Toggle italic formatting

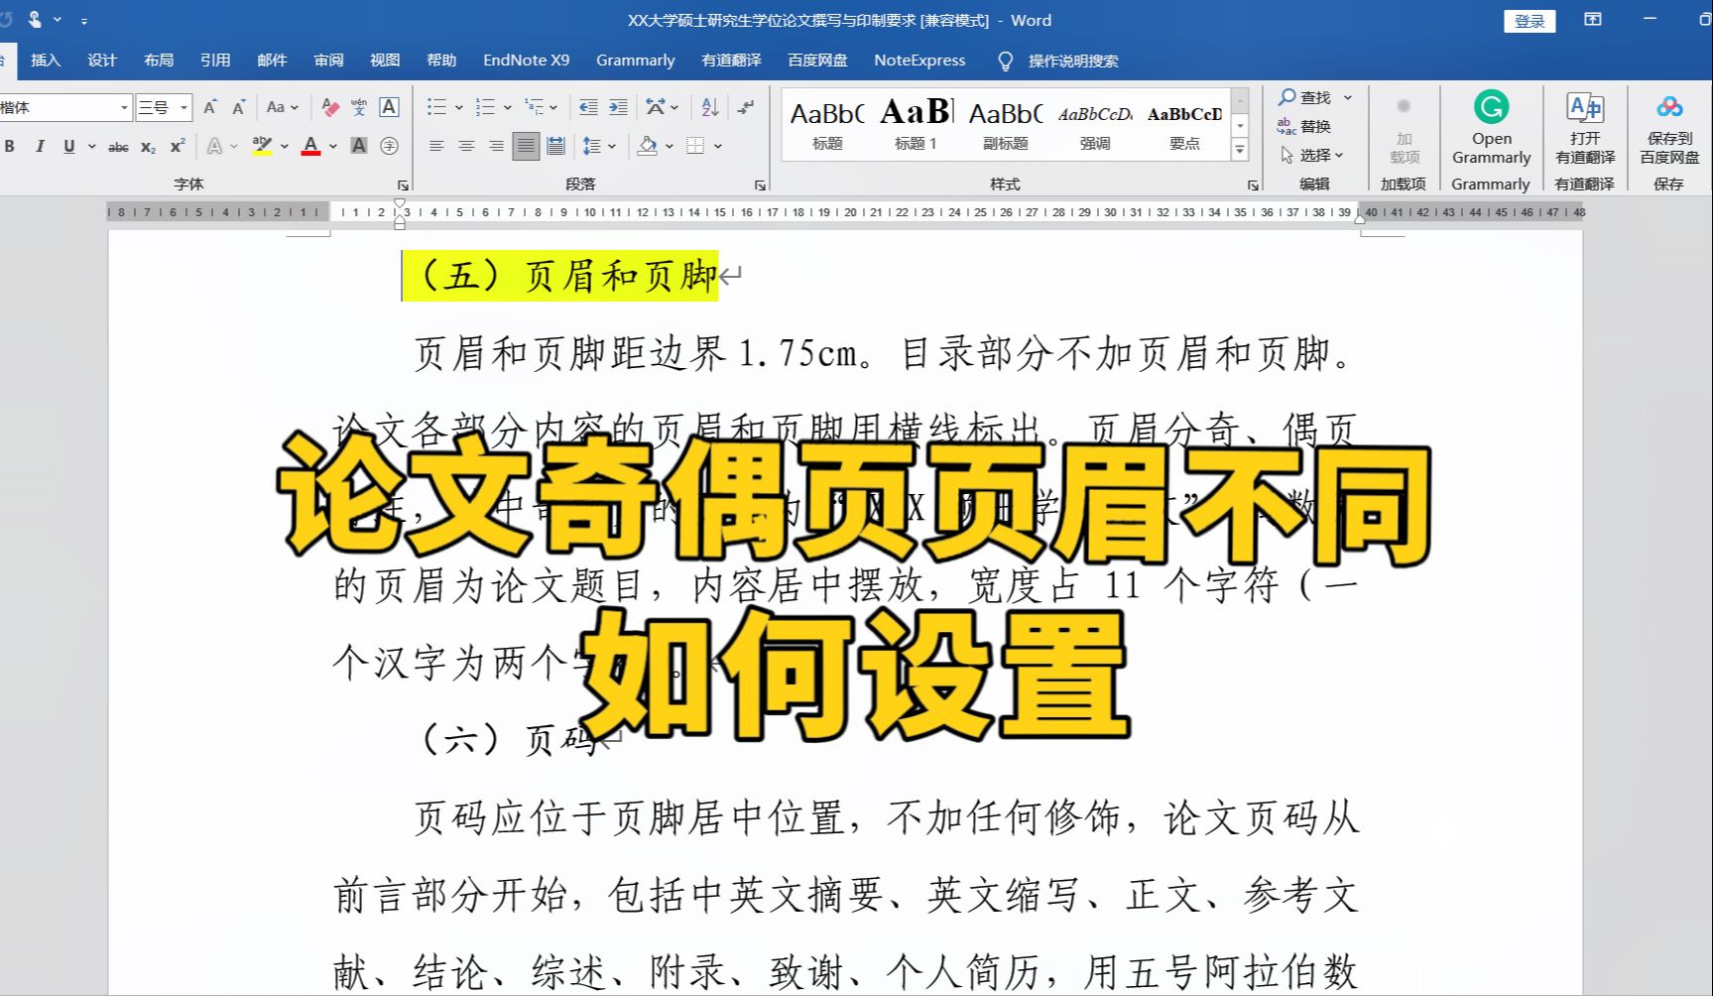(x=40, y=147)
